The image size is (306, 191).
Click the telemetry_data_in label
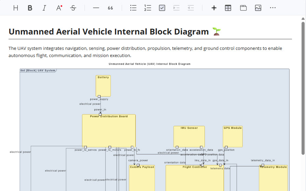[263, 160]
